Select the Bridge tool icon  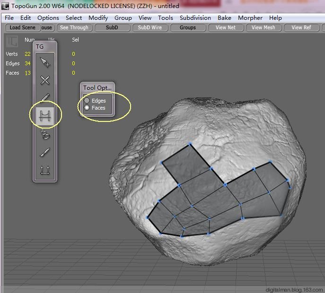45,116
